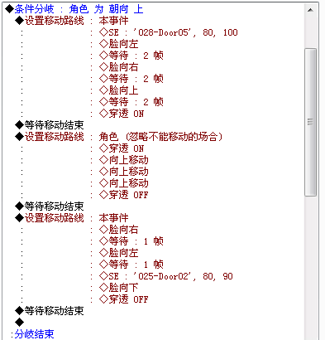Select '穿透 OFF' row right under '脸向下'
Viewport: 325px width, 340px height.
click(124, 299)
